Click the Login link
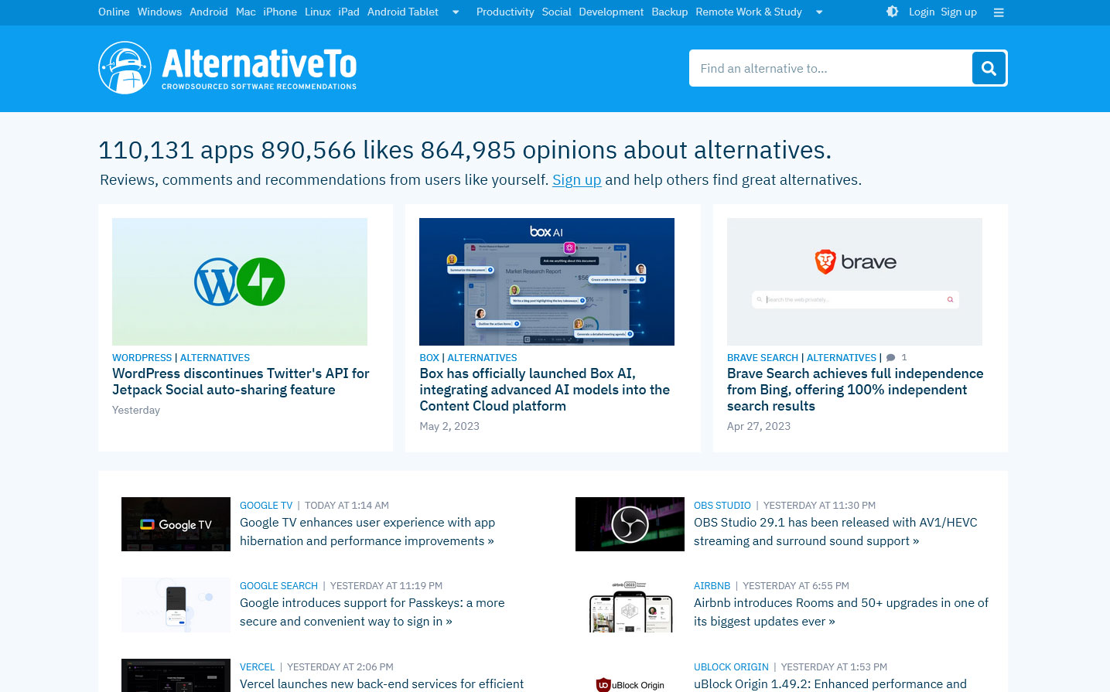 [921, 12]
